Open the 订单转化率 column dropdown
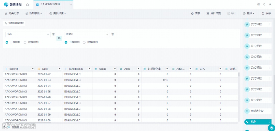 [167, 69]
